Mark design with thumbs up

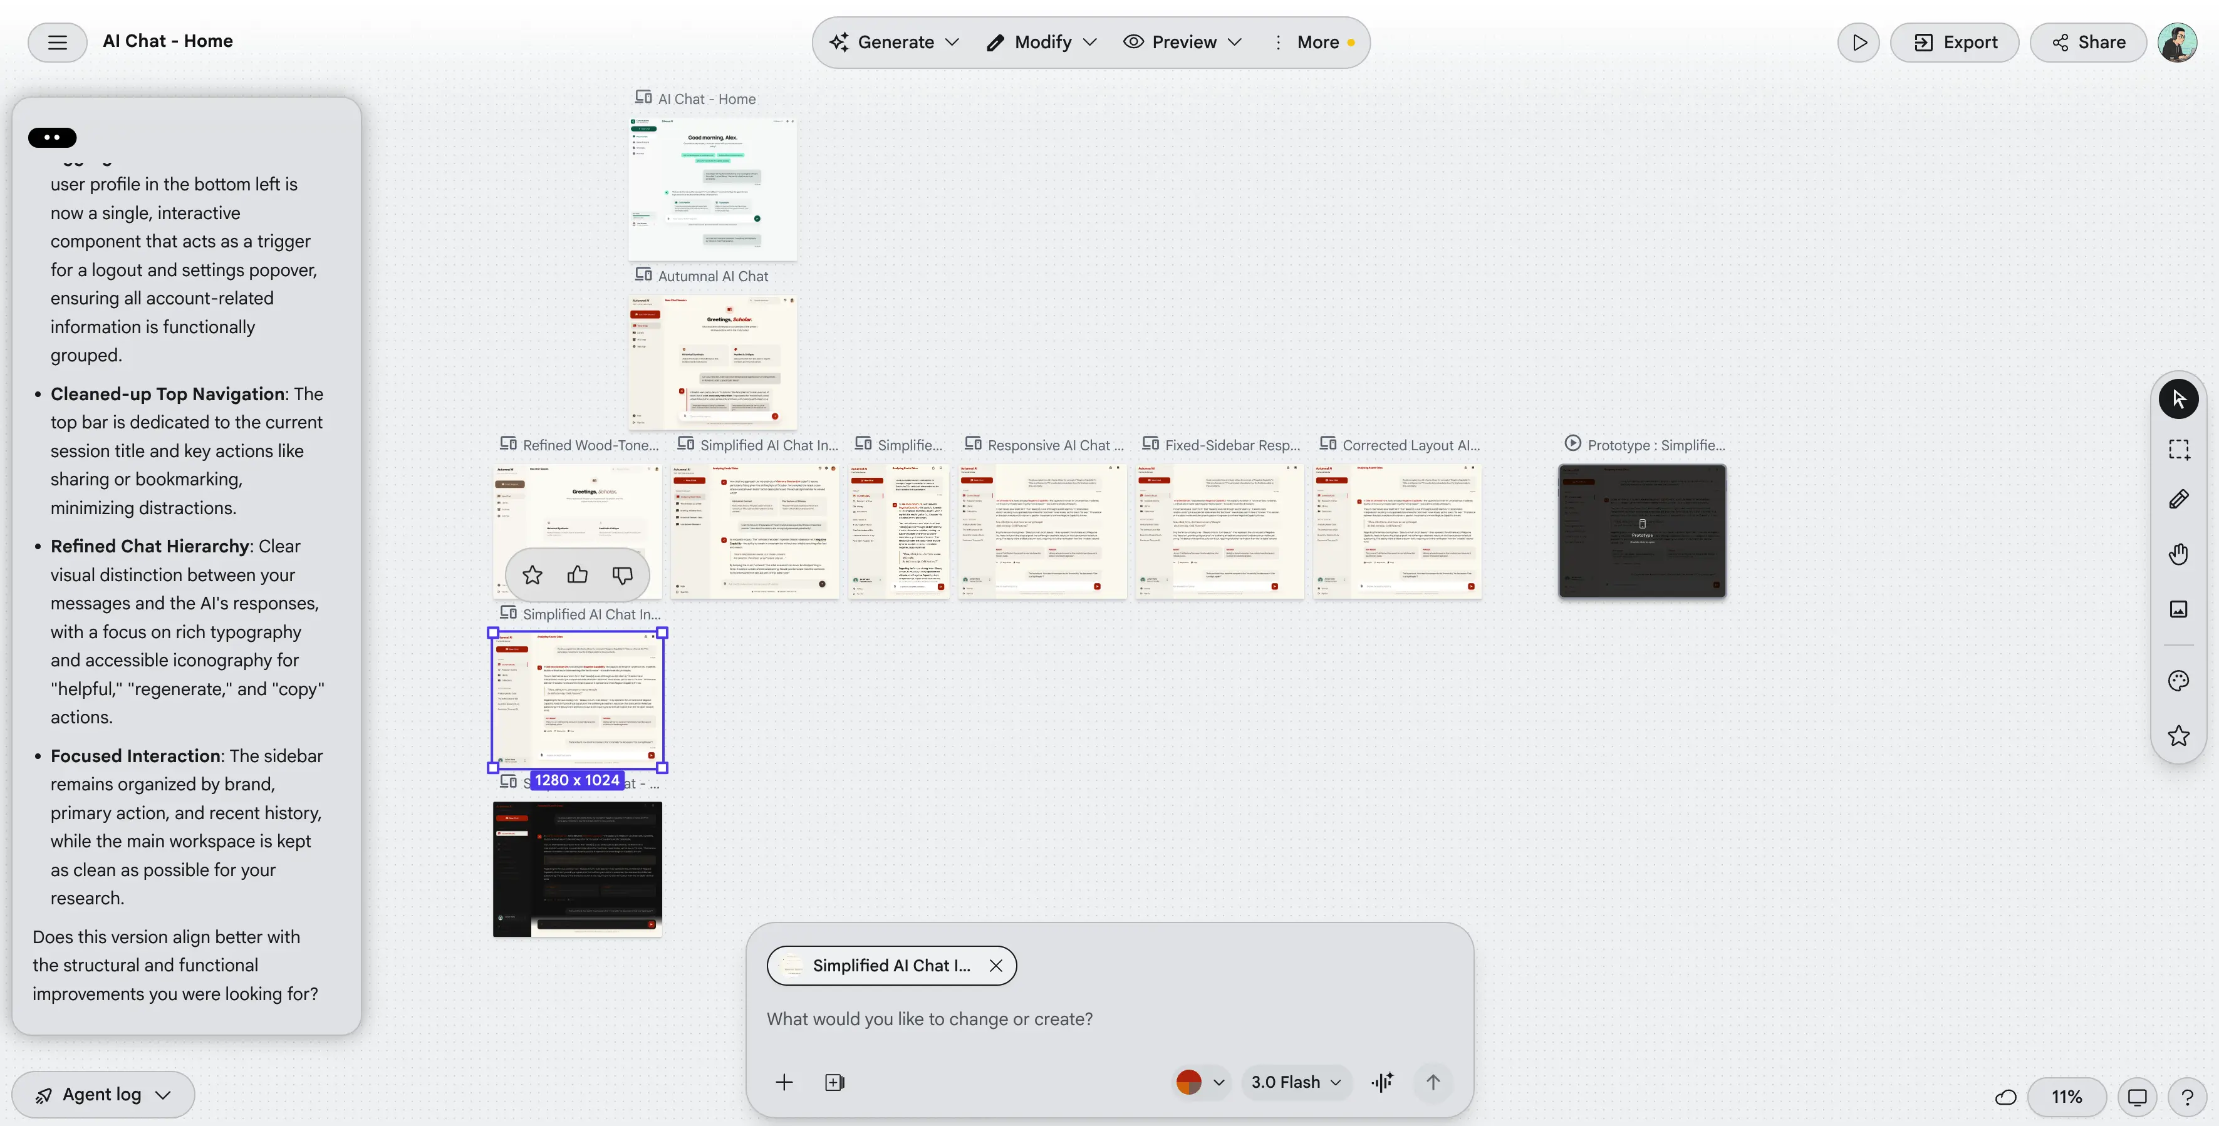pyautogui.click(x=577, y=575)
